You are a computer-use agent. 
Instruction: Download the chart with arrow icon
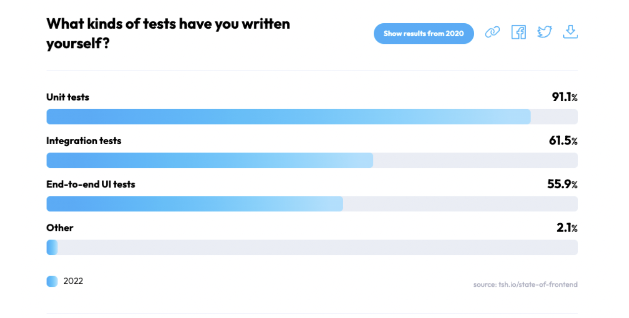[x=571, y=32]
